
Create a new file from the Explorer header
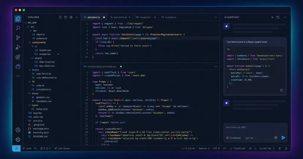tap(60, 17)
